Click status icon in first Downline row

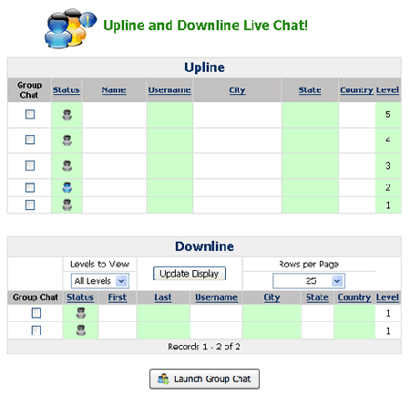tap(81, 313)
